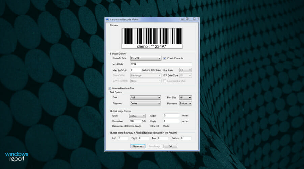Open the Alignment dropdown showing Center
The image size is (304, 169).
(x=145, y=103)
